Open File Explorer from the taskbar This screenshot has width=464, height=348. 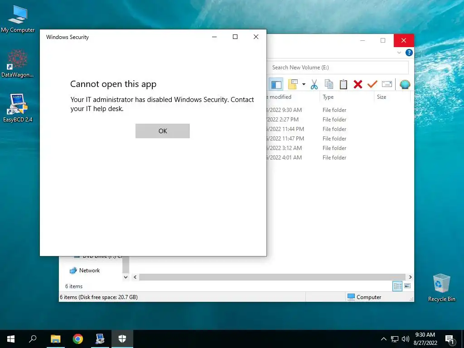click(55, 339)
